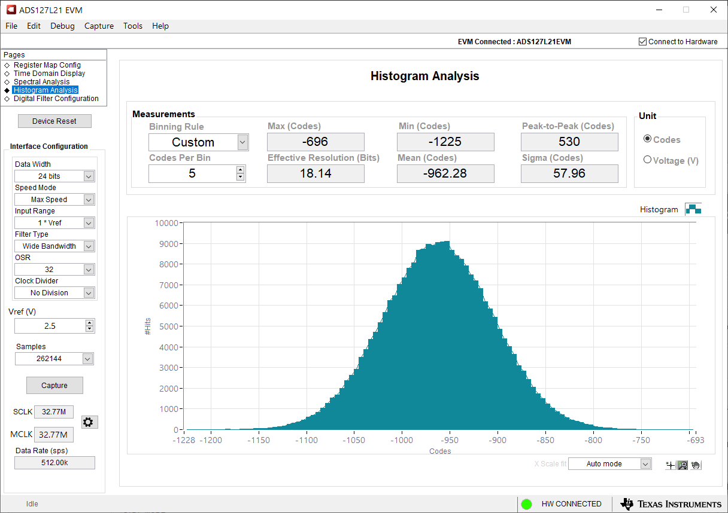Click the ADS127L21 EVM title bar icon
Image resolution: width=728 pixels, height=513 pixels.
10,10
